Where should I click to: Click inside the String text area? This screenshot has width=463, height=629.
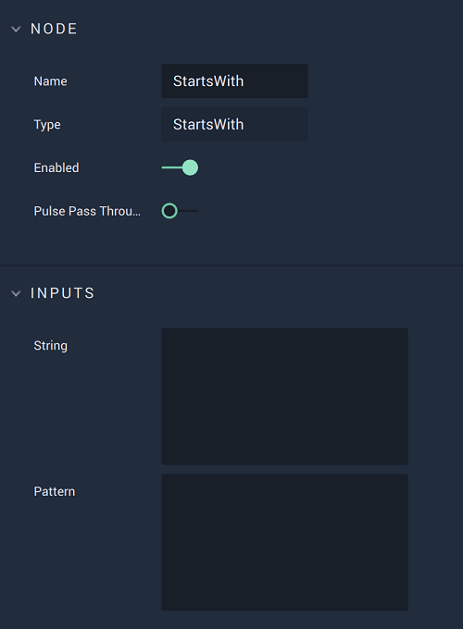[x=284, y=396]
